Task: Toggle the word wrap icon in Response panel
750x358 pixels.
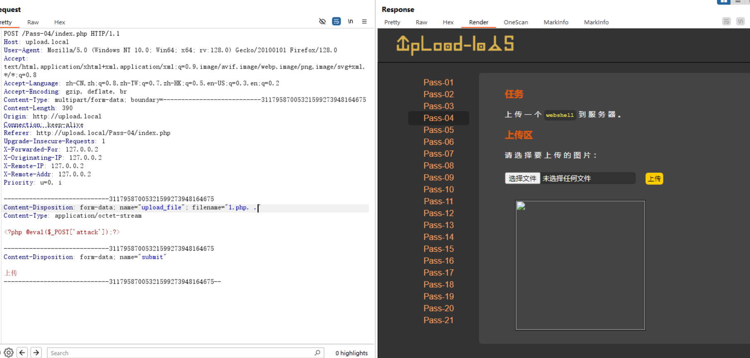Action: [726, 21]
